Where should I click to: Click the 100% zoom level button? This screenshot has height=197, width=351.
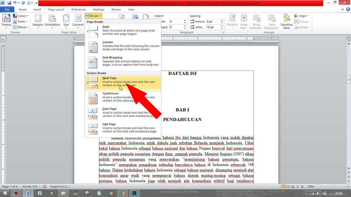pyautogui.click(x=311, y=186)
